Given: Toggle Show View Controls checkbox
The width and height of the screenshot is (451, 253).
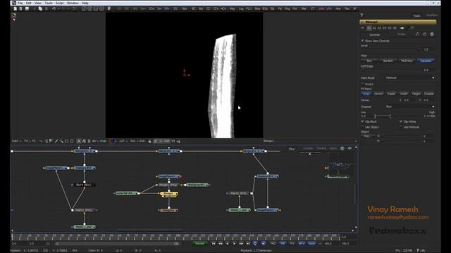Looking at the screenshot, I should (363, 41).
